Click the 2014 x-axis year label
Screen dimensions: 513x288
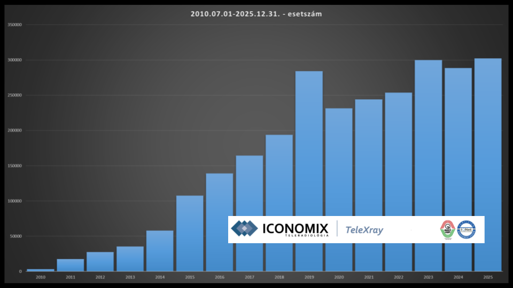pyautogui.click(x=160, y=277)
